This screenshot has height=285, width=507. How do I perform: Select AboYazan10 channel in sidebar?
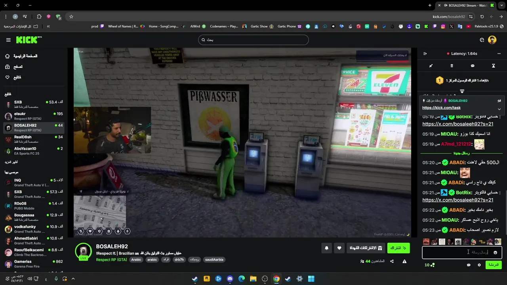34,151
